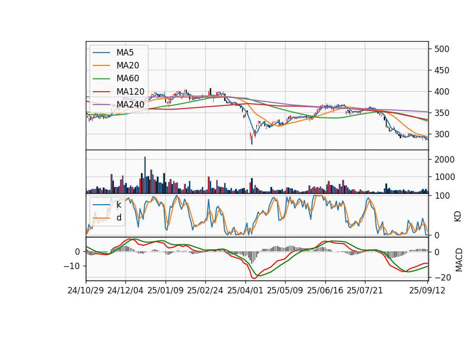Click the MA5 legend label

[x=125, y=53]
